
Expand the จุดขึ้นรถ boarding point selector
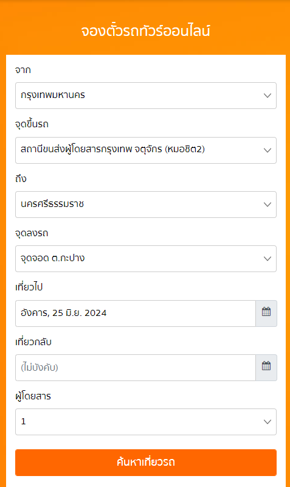point(146,150)
